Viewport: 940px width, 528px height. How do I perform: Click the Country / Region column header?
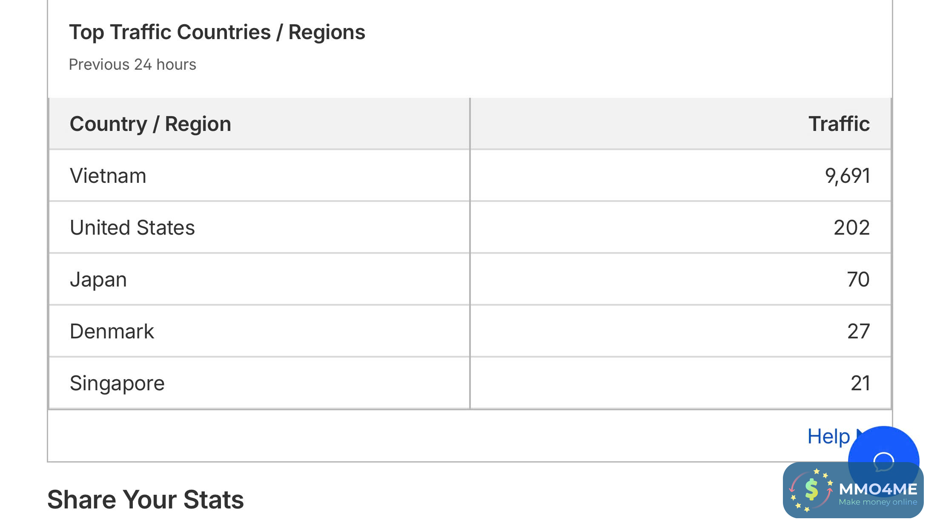click(x=150, y=124)
